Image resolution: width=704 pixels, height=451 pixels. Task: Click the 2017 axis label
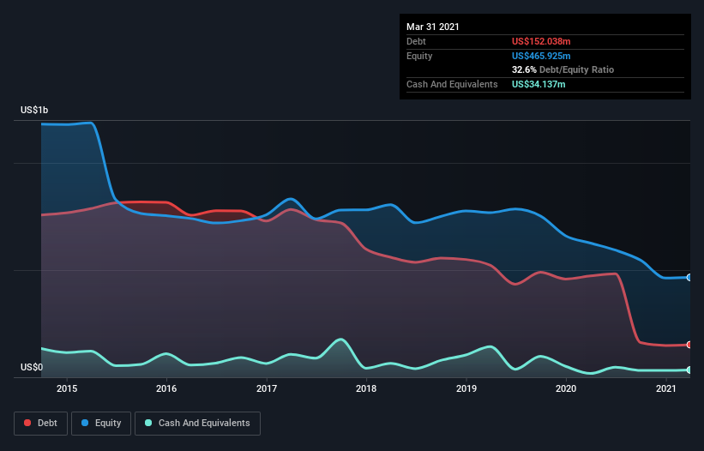[267, 388]
